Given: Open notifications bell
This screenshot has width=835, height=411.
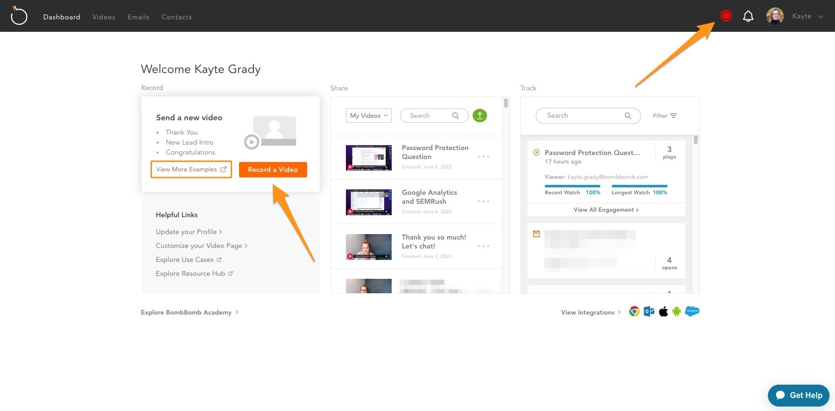Looking at the screenshot, I should click(x=748, y=16).
